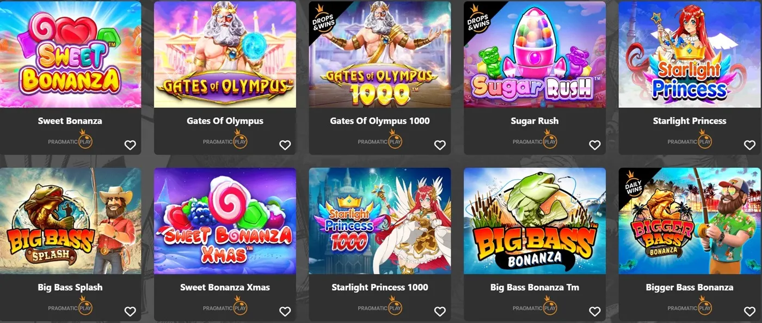Image resolution: width=762 pixels, height=323 pixels.
Task: Open the Big Bass Bonanza Tm title link
Action: pos(534,287)
